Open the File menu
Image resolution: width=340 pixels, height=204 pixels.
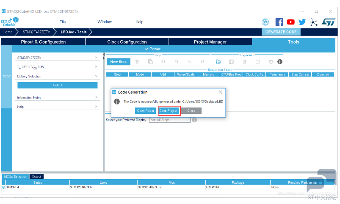63,22
